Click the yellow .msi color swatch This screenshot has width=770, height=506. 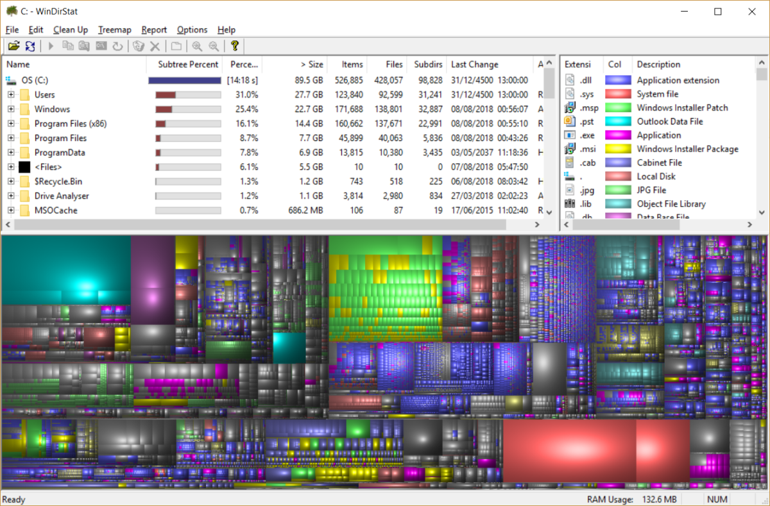[x=617, y=148]
